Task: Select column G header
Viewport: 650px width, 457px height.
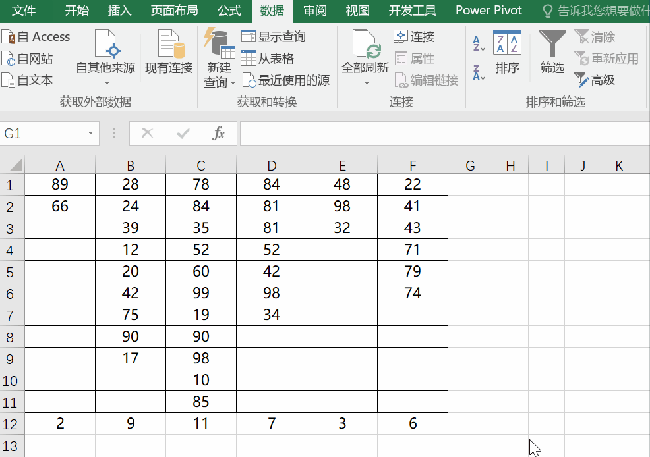Action: click(470, 165)
